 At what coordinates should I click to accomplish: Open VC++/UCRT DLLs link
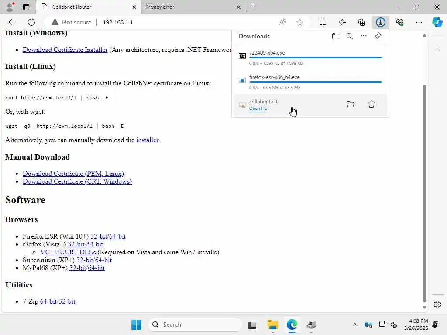point(68,252)
